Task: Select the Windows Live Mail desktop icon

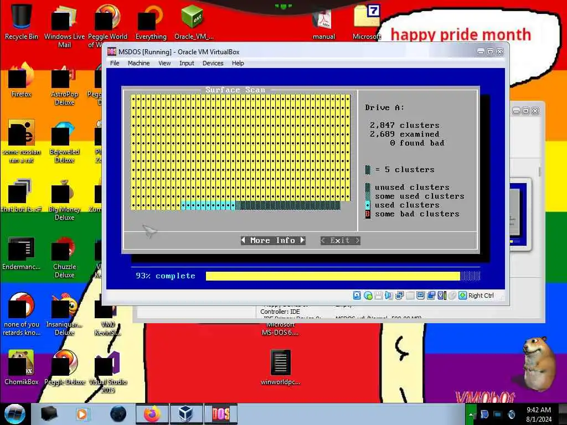Action: point(64,26)
